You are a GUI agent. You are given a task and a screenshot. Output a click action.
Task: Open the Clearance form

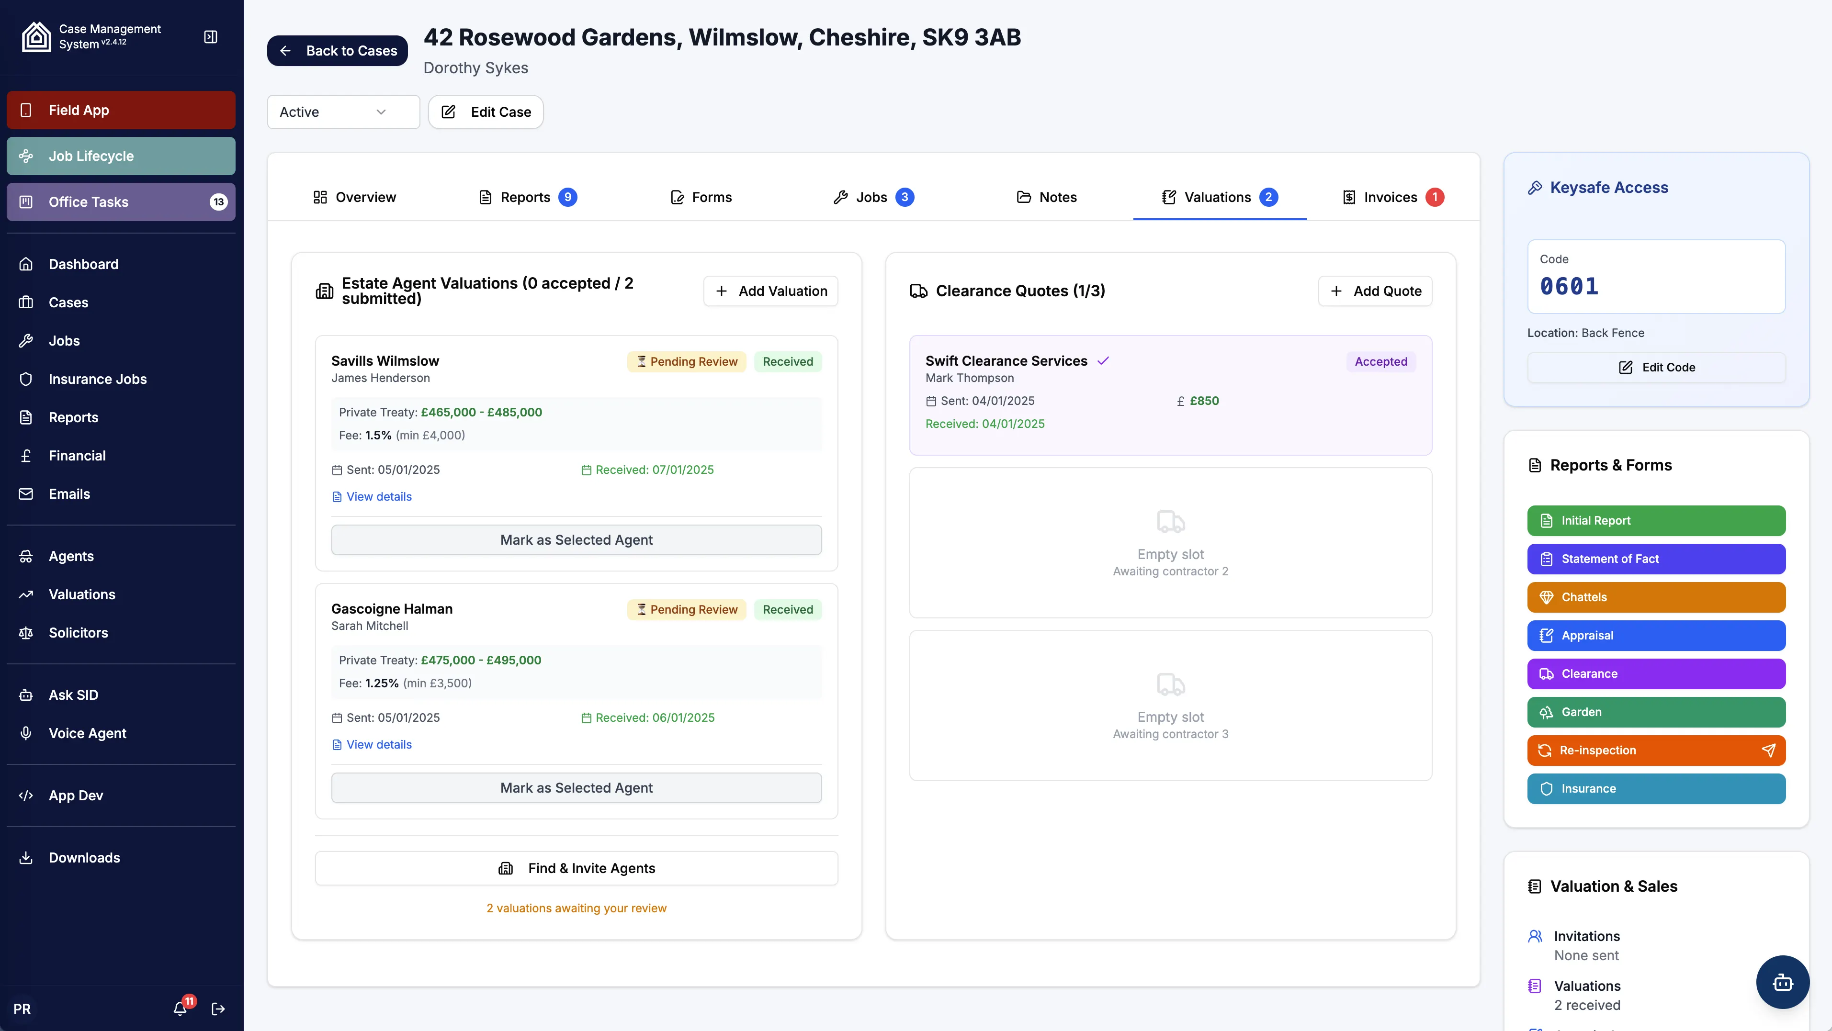1656,674
